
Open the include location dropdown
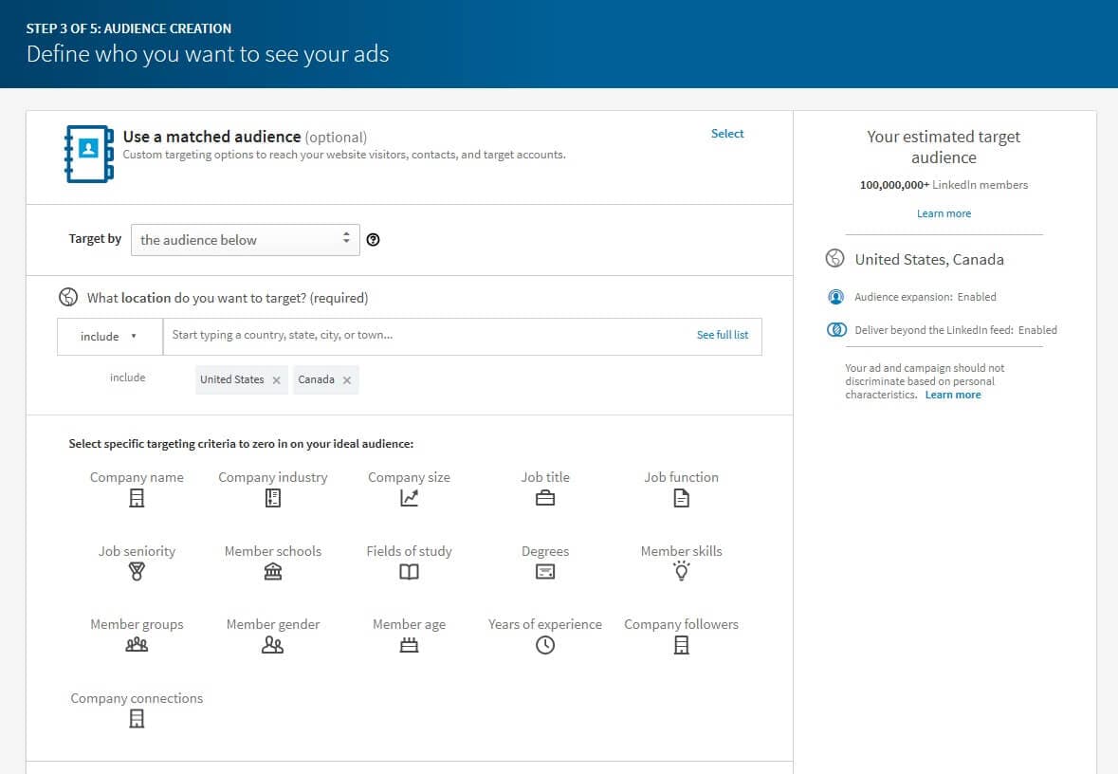[x=108, y=336]
